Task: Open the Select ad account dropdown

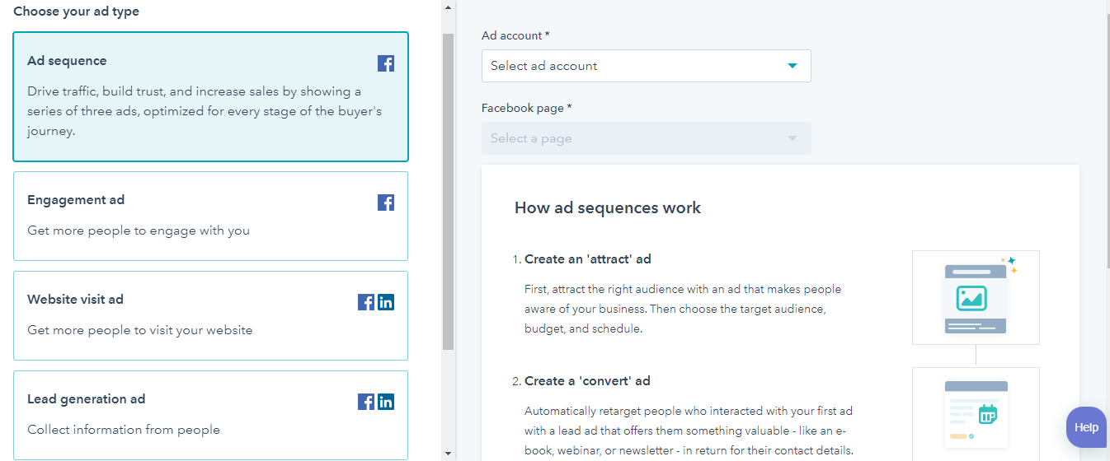Action: 646,66
